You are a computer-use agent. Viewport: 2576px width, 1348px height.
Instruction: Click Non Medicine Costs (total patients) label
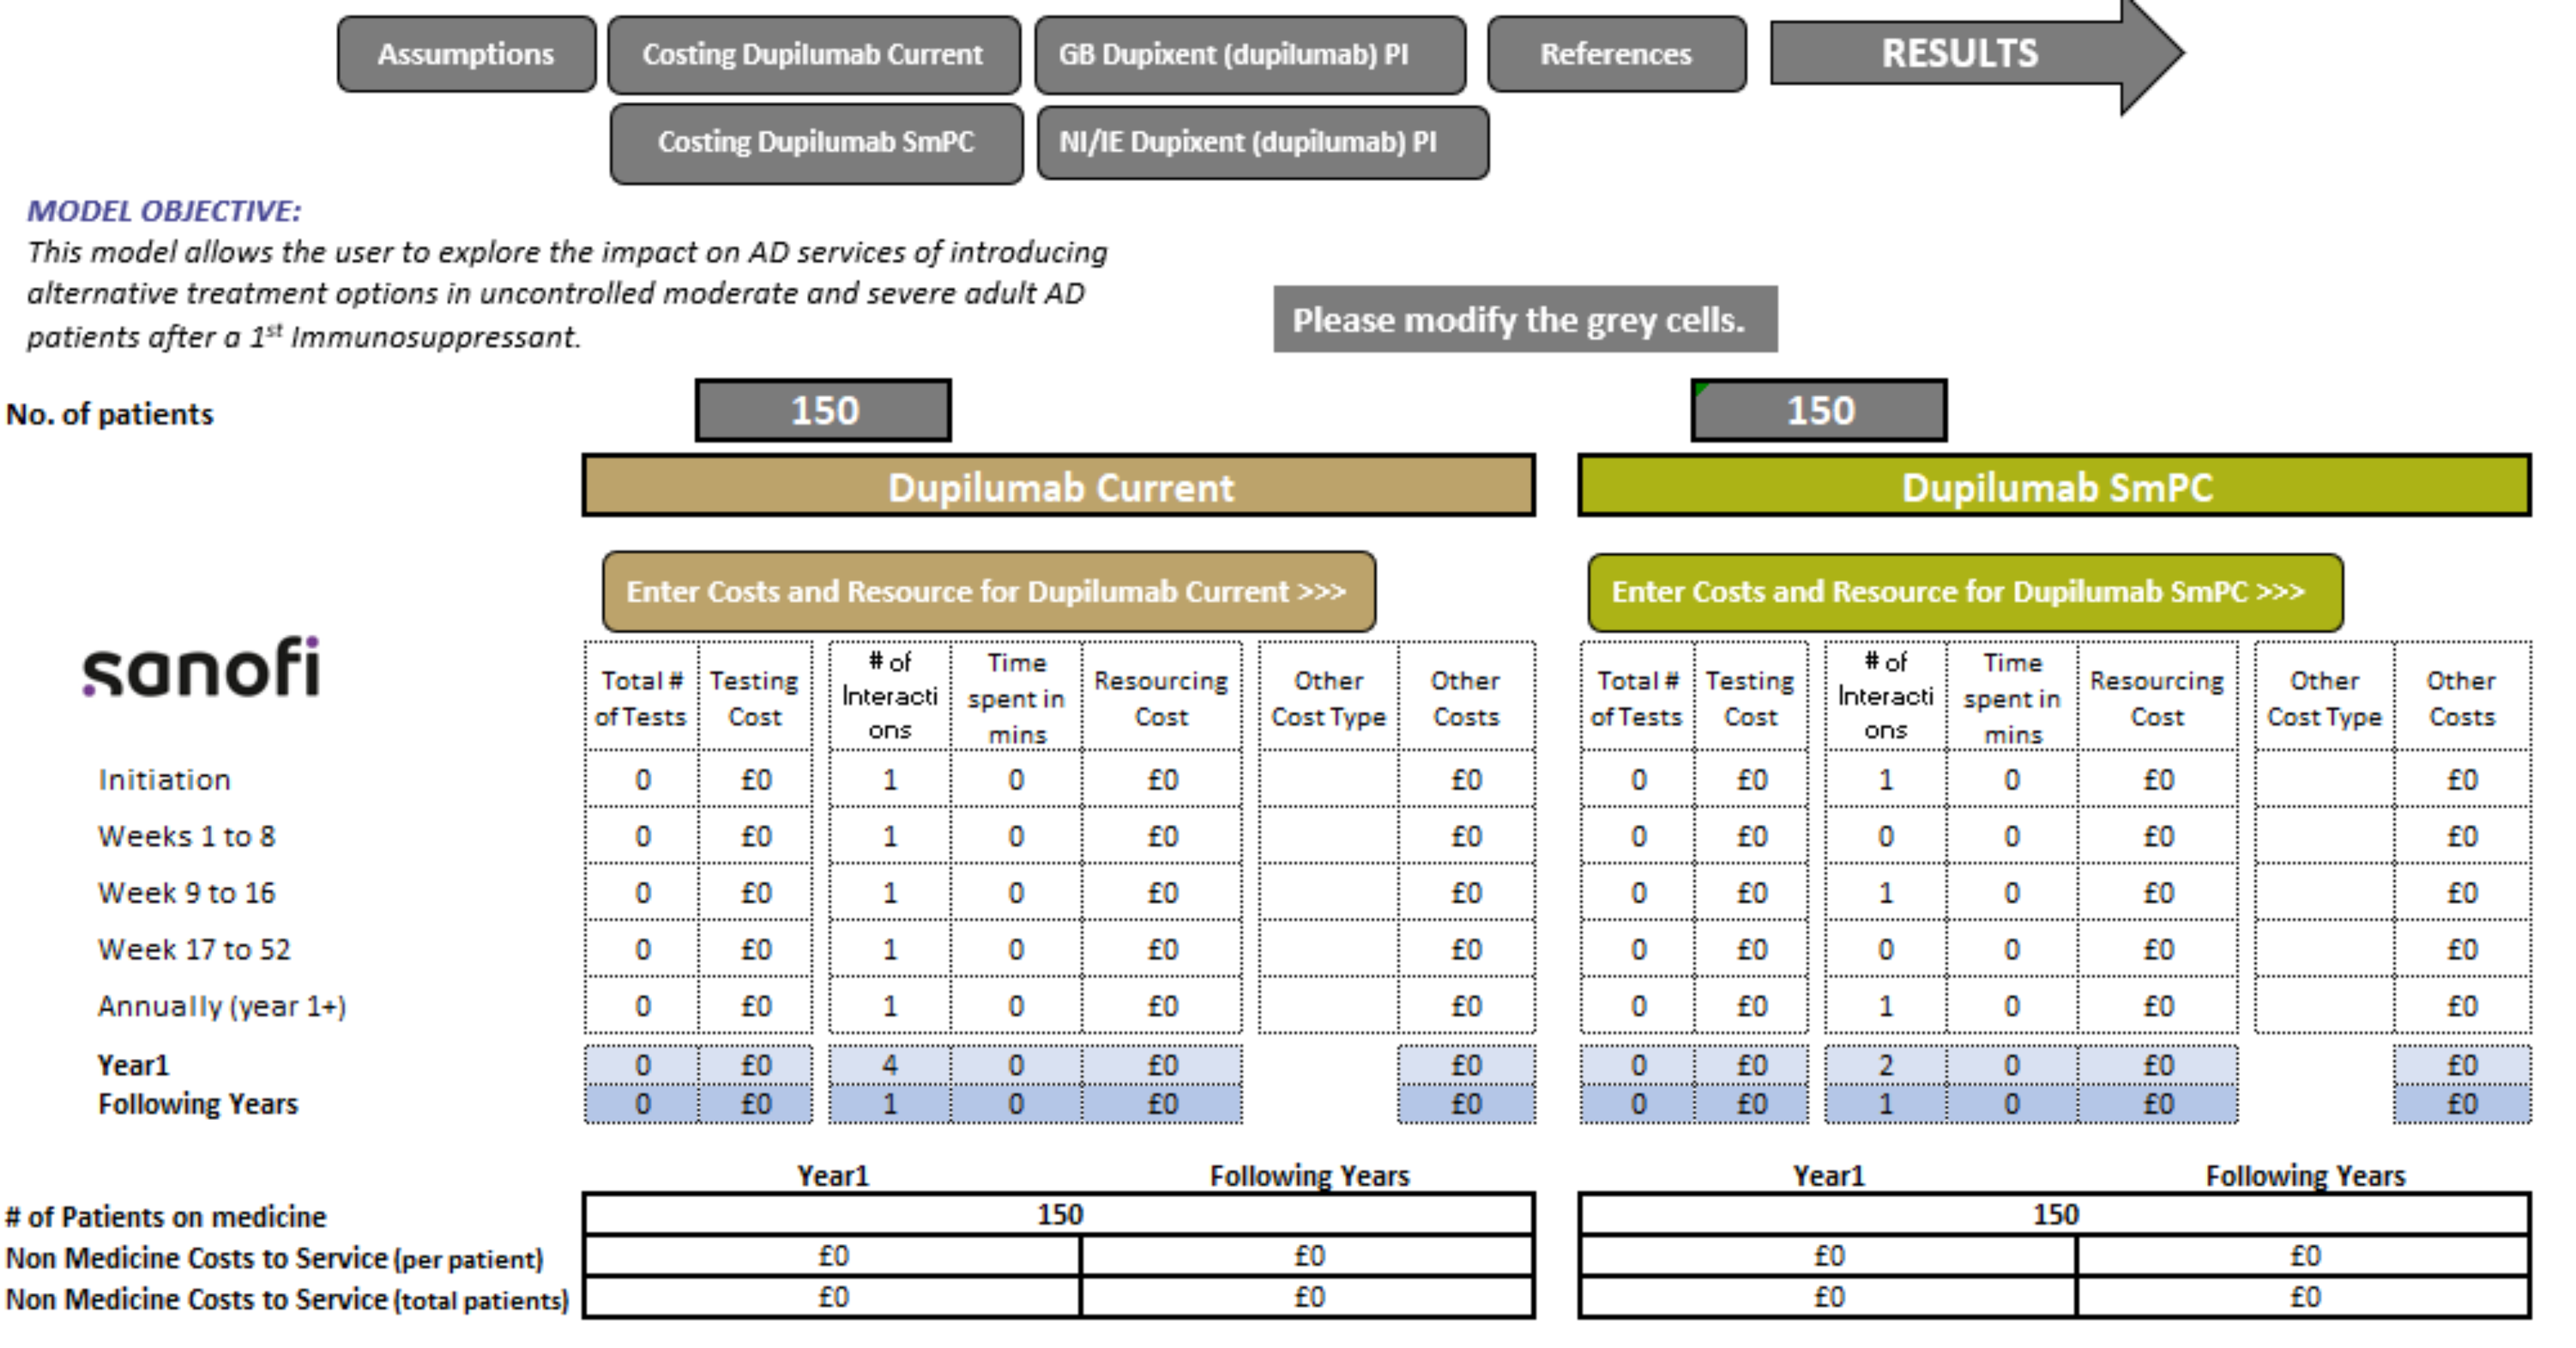(287, 1299)
